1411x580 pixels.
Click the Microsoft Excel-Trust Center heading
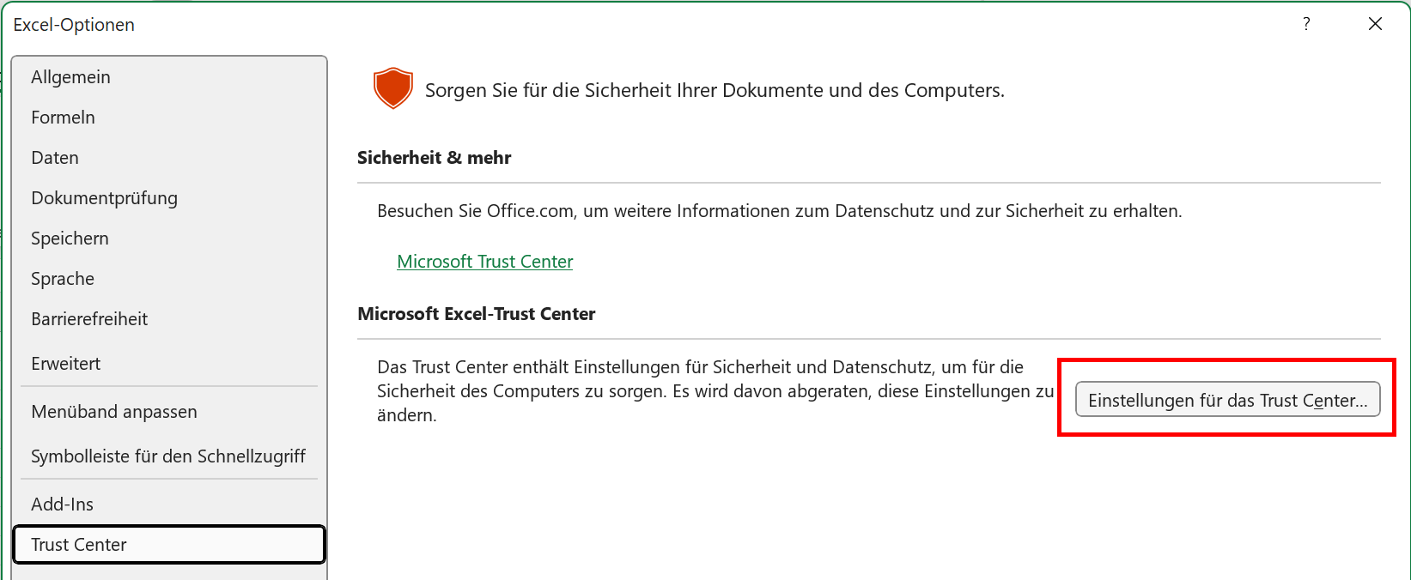(x=477, y=314)
